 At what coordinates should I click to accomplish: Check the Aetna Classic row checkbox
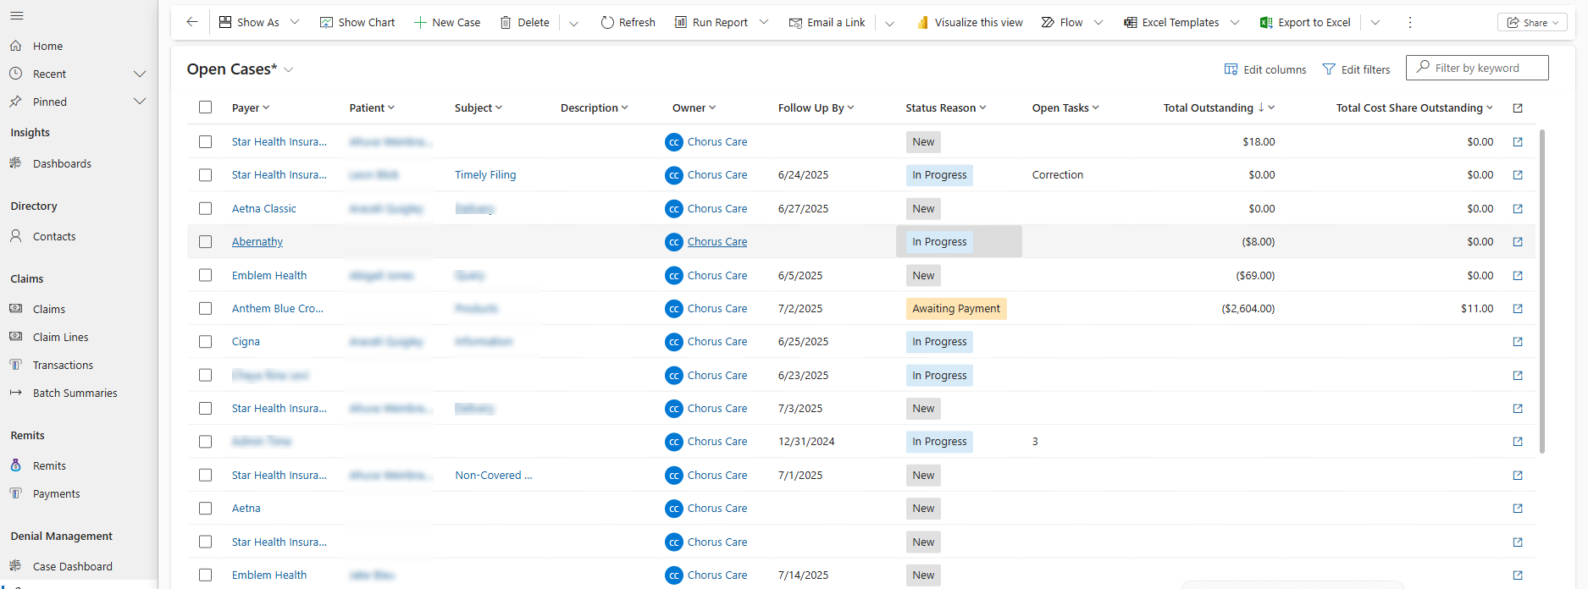point(205,208)
